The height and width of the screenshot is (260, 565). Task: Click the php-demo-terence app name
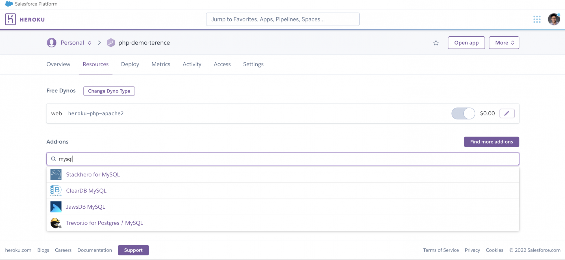(144, 43)
